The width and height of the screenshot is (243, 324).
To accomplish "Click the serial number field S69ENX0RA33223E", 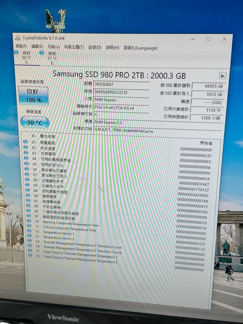I will (x=121, y=92).
